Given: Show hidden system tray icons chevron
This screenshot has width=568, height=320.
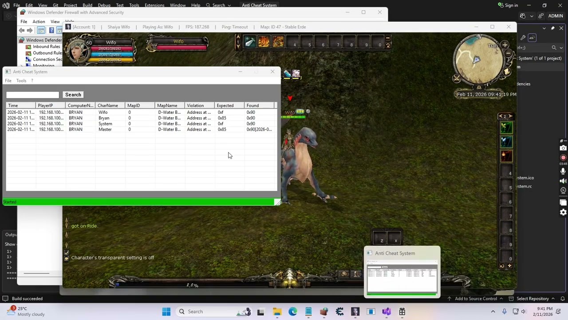Looking at the screenshot, I should (x=493, y=312).
